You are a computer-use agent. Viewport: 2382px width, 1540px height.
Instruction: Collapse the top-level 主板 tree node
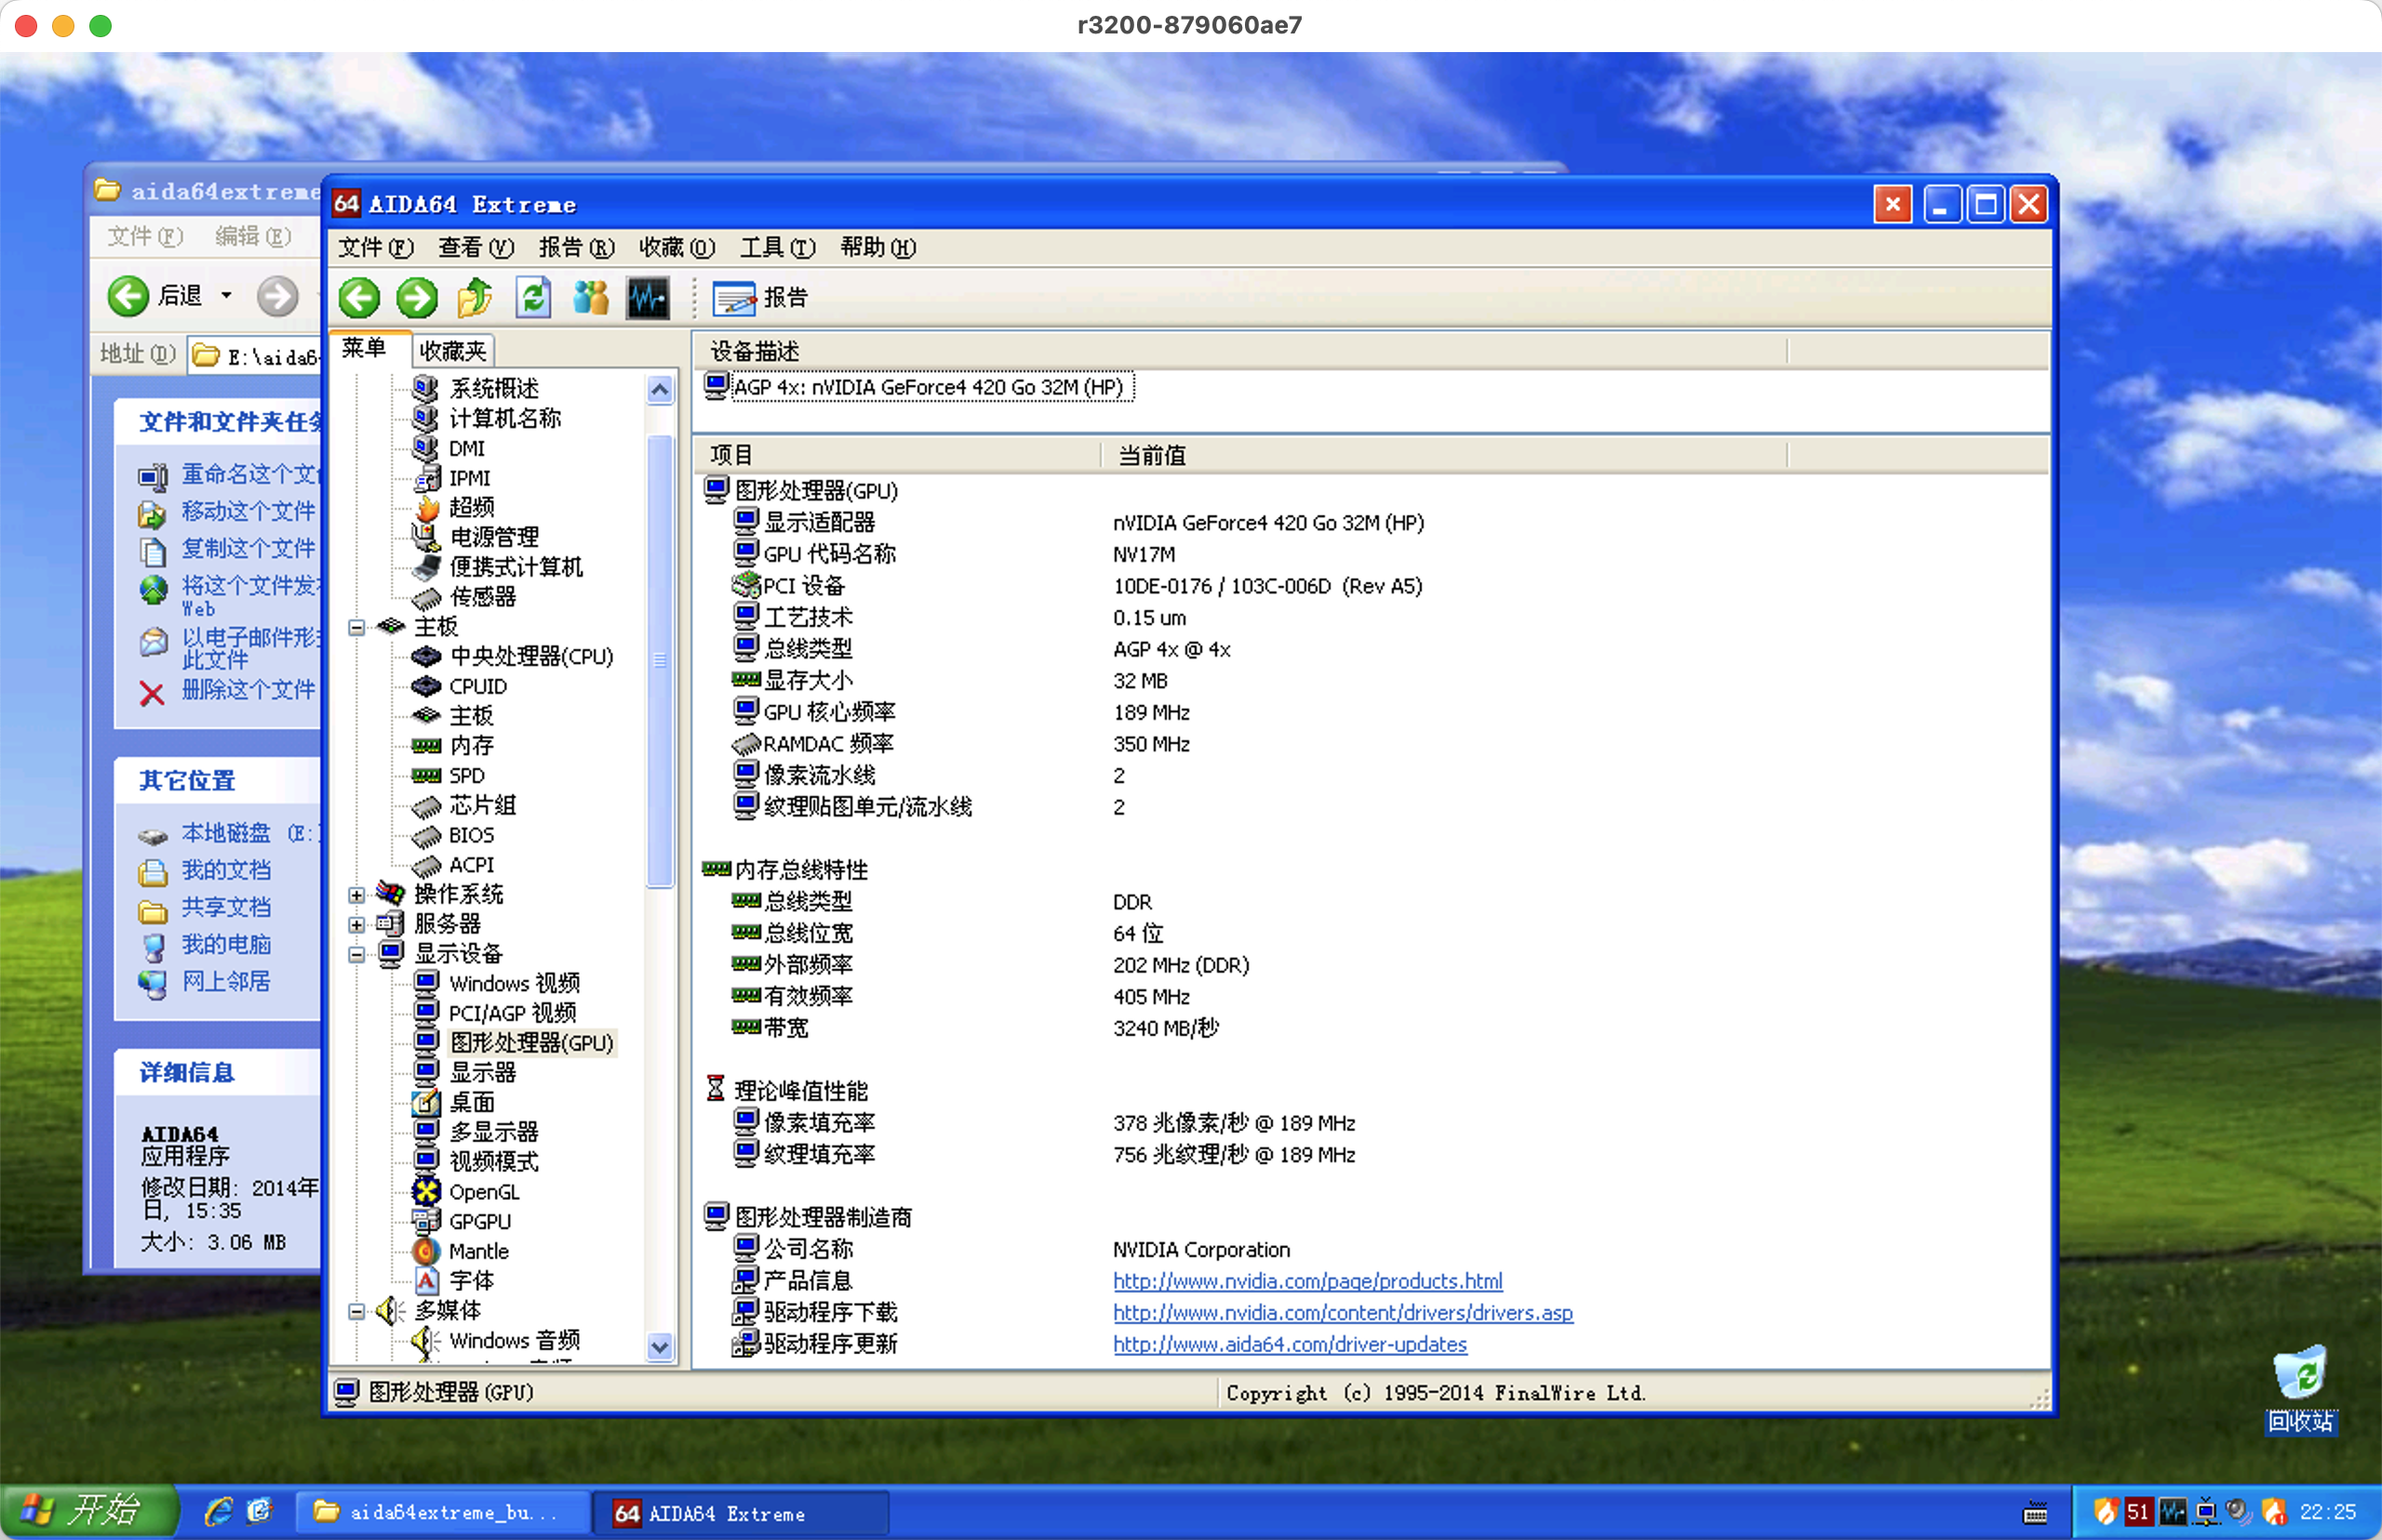pyautogui.click(x=356, y=627)
